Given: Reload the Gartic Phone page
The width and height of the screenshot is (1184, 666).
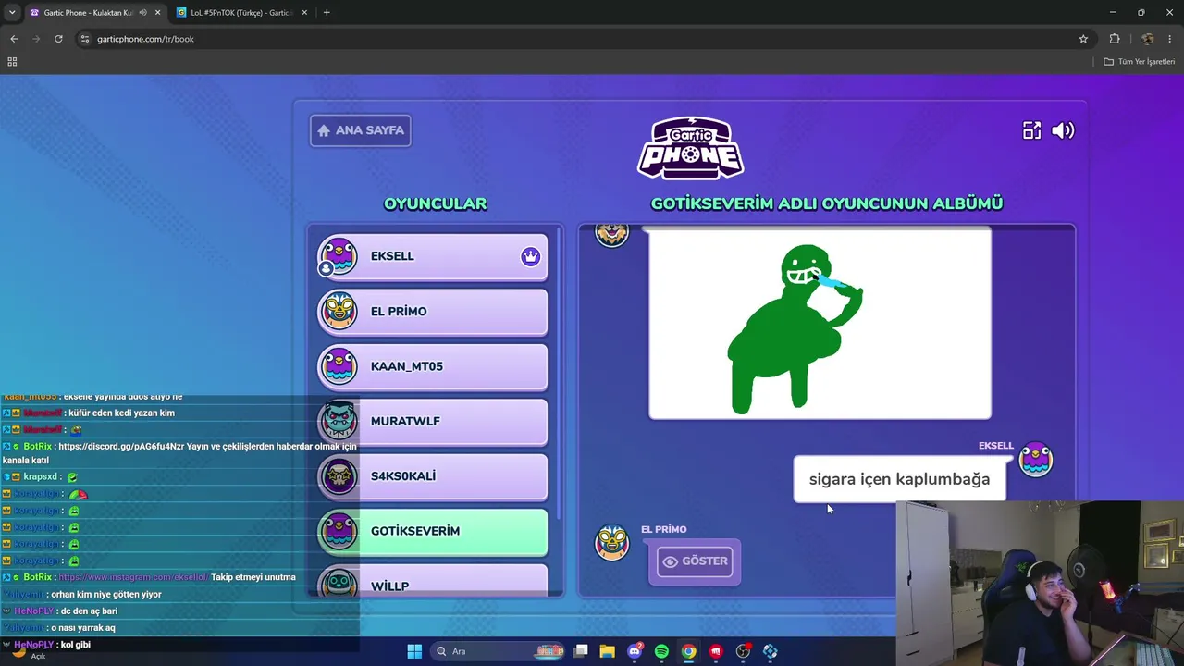Looking at the screenshot, I should pos(58,39).
